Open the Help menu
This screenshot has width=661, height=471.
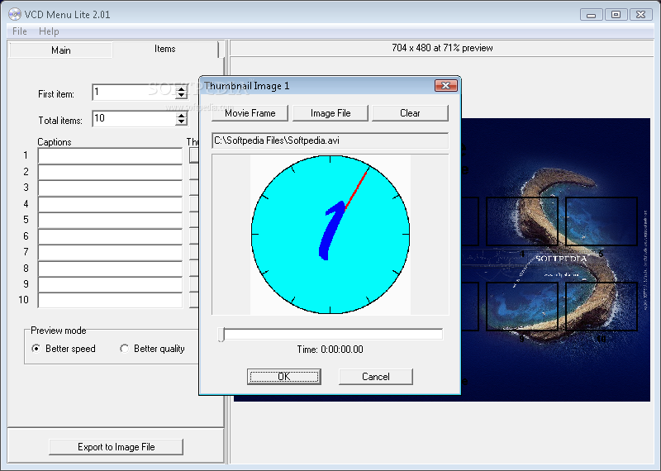49,31
